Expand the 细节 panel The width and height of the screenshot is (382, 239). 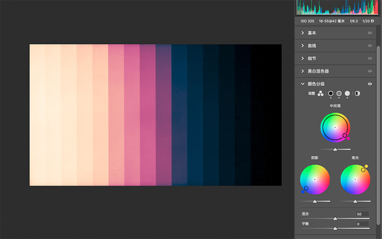pyautogui.click(x=303, y=59)
